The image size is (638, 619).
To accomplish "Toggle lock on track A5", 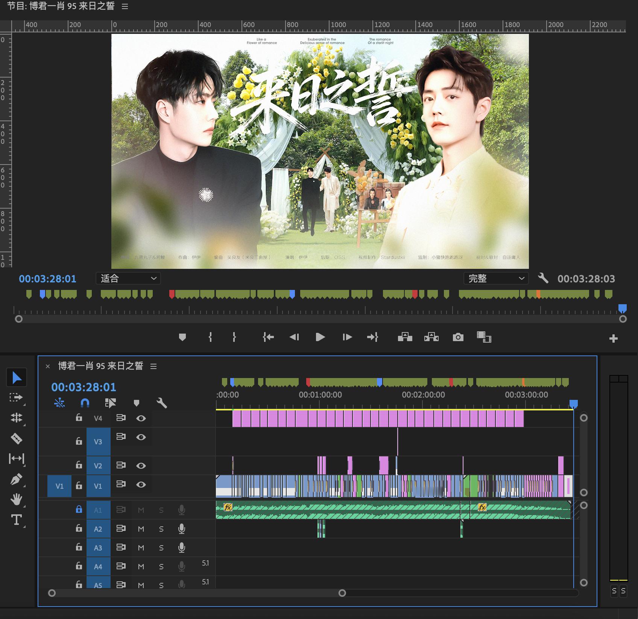I will click(79, 584).
